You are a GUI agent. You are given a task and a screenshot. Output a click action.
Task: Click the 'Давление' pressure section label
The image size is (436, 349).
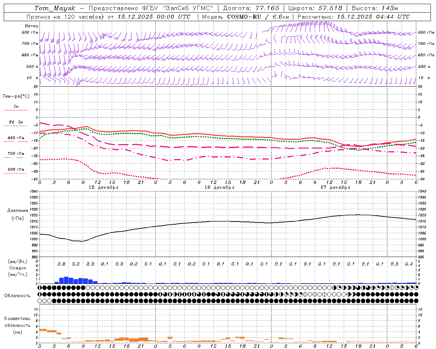tap(18, 210)
